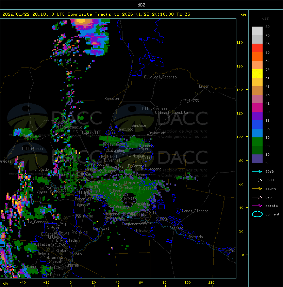Image resolution: width=283 pixels, height=287 pixels.
Task: Pick the bright yellow 51-54 dBZ swatch
Action: (x=257, y=74)
